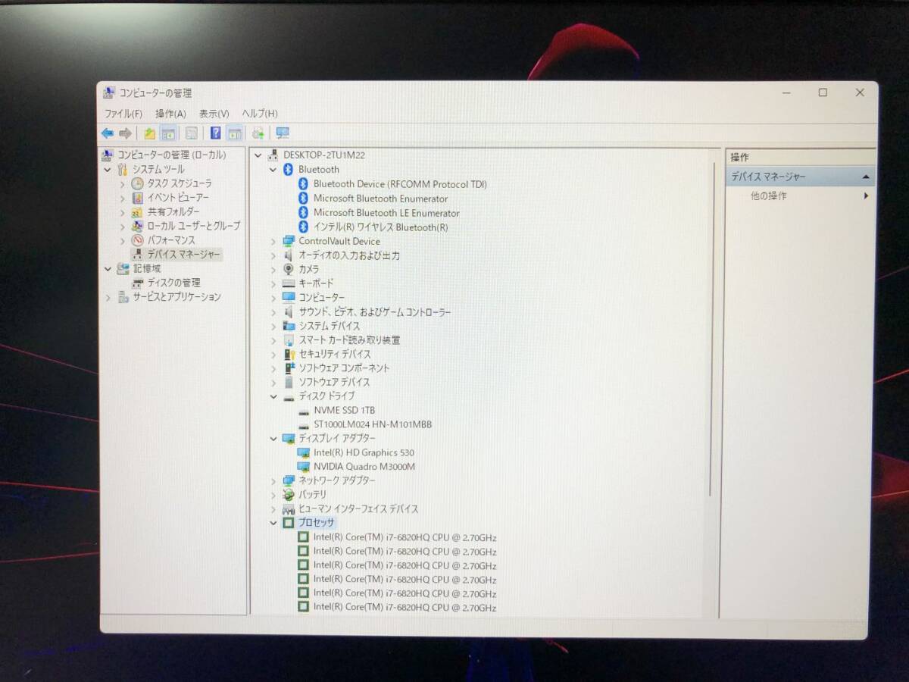Collapse the DESKTOP-2TU1M22 root node
The image size is (909, 682).
click(259, 155)
